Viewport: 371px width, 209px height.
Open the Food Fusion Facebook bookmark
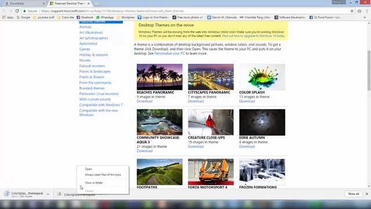[x=325, y=17]
